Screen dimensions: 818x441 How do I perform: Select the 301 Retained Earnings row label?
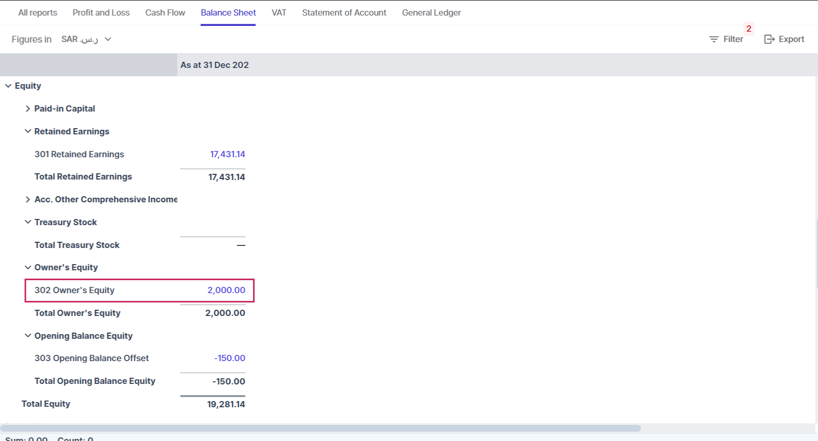click(x=79, y=154)
